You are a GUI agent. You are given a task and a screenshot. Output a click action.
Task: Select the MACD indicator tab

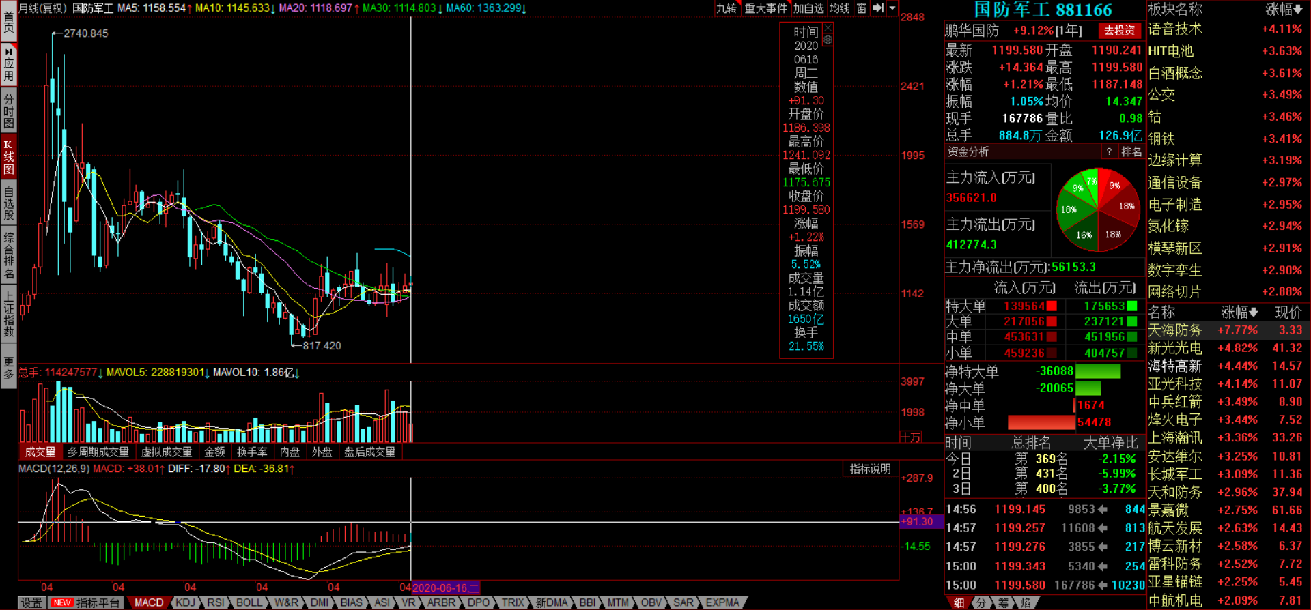click(148, 602)
